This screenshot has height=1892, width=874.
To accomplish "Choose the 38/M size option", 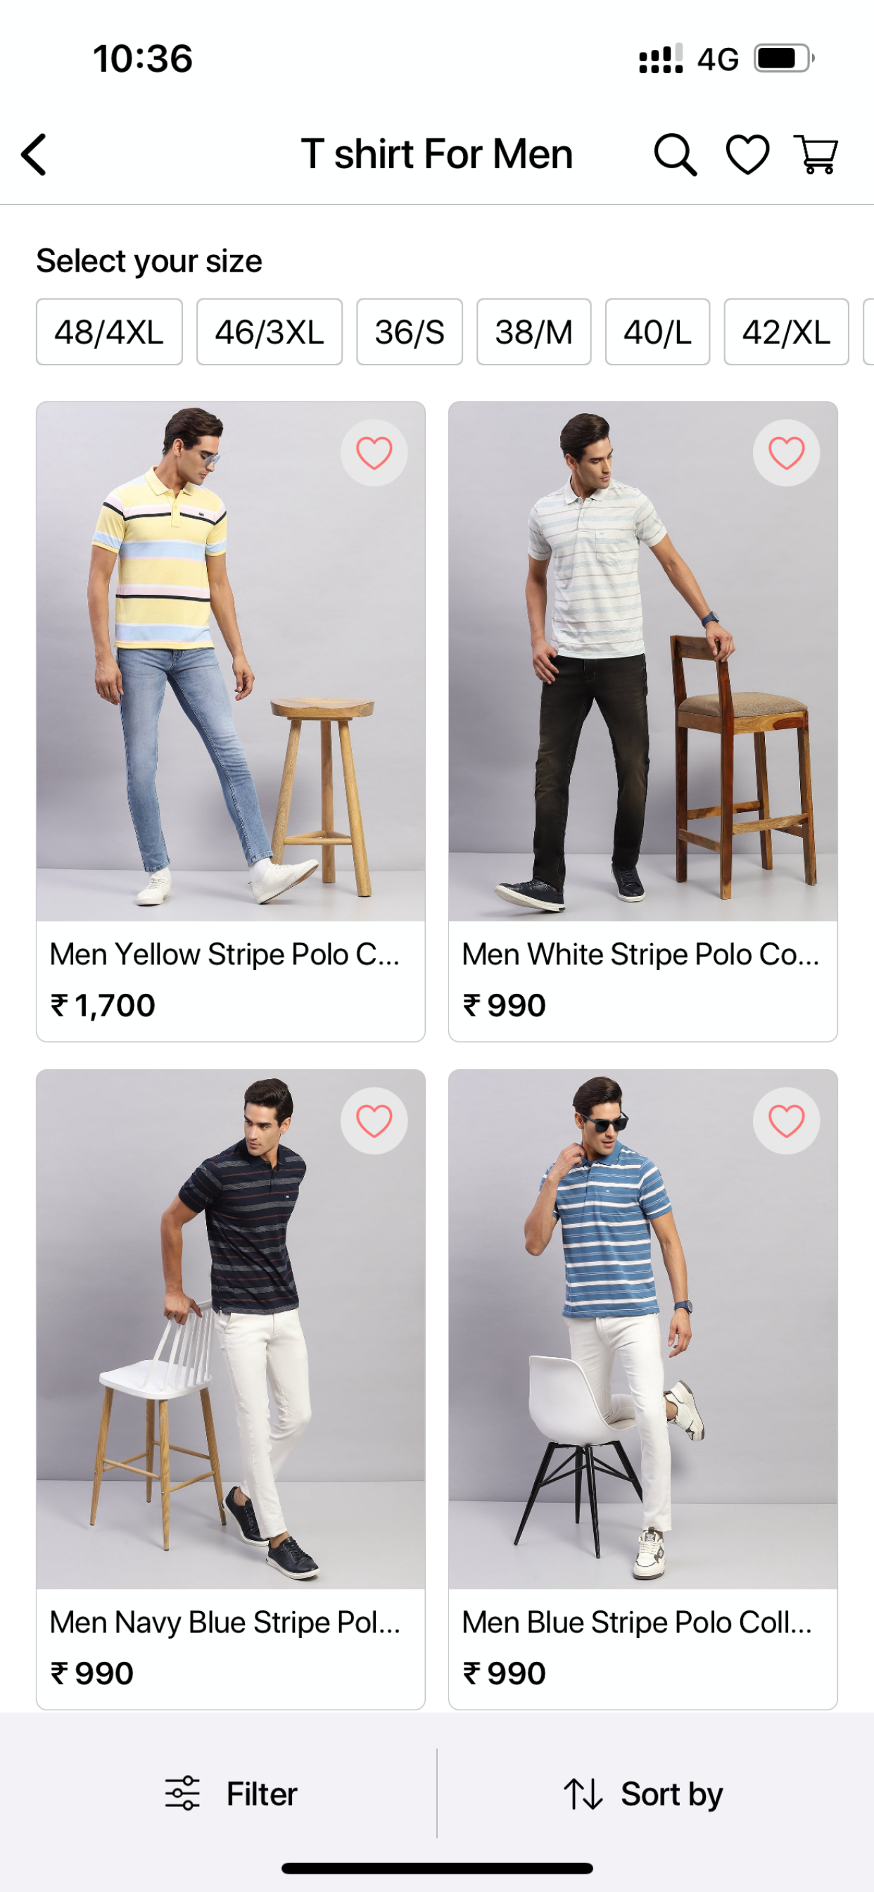I will coord(534,332).
